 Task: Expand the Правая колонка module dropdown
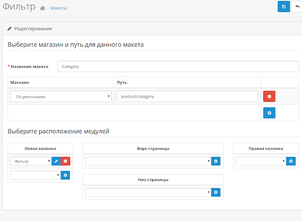tap(261, 161)
